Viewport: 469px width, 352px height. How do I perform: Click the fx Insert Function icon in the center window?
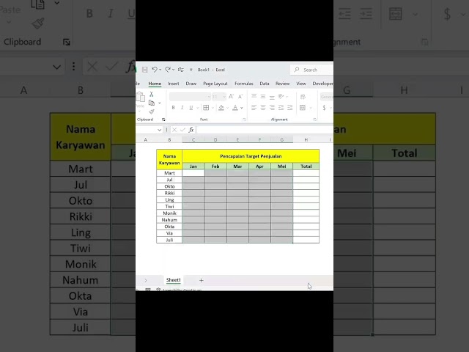(x=191, y=130)
